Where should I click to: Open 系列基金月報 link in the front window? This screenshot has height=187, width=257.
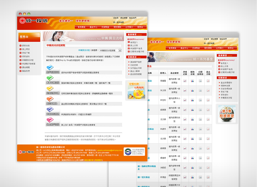tap(136, 68)
